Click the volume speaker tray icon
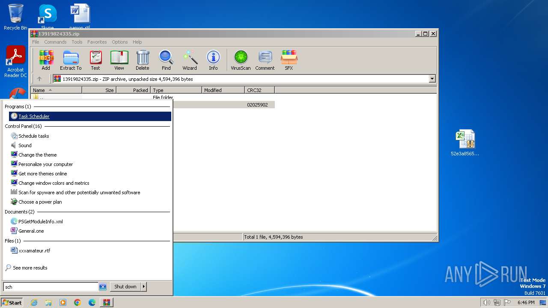This screenshot has height=308, width=548. click(x=486, y=302)
